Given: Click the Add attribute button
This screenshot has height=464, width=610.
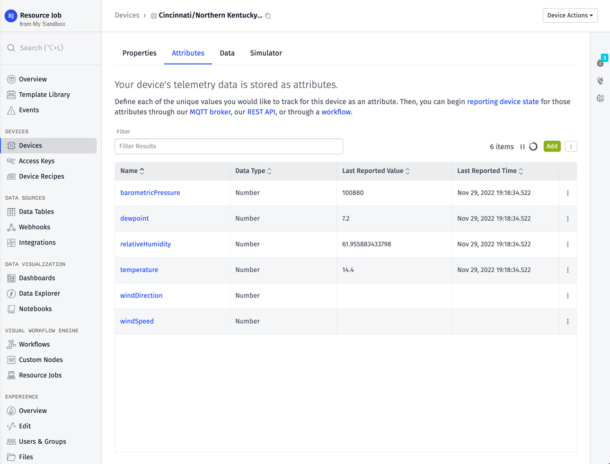Looking at the screenshot, I should (552, 146).
